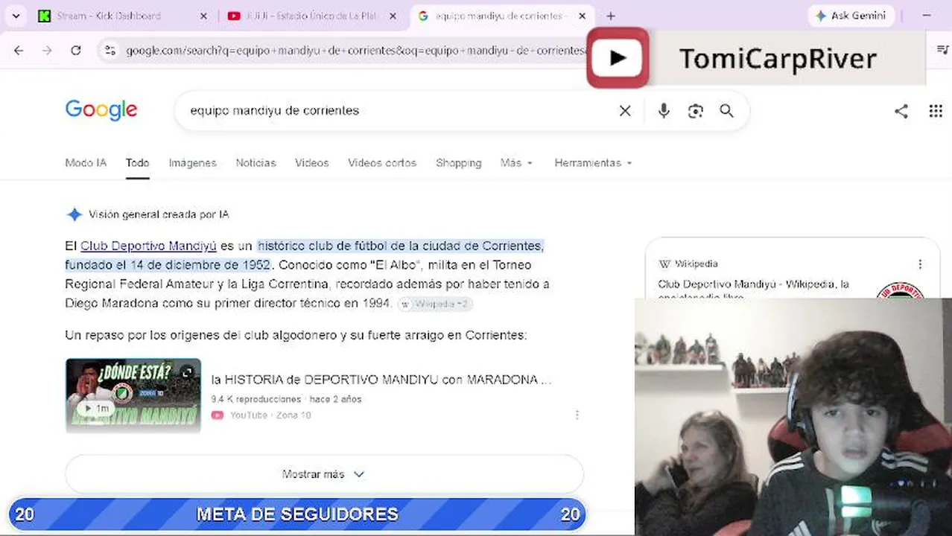Close the equipo mandiyu search tab

click(x=583, y=16)
